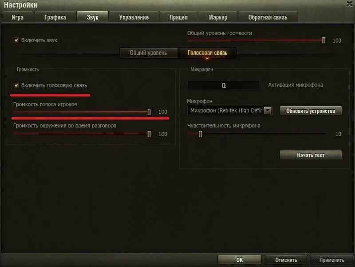355x267 pixels.
Task: Click the microphone activation key field Q
Action: (224, 85)
